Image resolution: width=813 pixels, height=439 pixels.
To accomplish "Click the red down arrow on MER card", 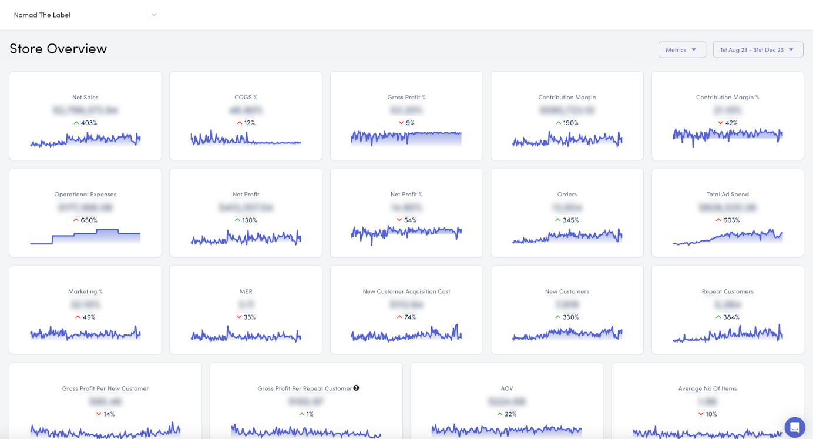I will 239,317.
